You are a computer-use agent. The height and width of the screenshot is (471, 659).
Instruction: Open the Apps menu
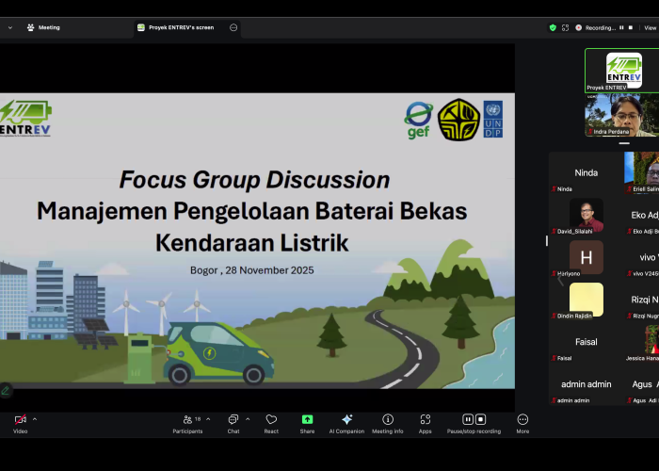pos(425,420)
